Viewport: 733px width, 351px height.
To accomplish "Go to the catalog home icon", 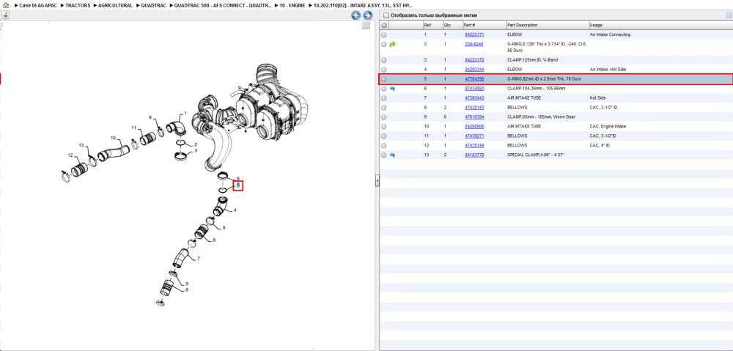I will [6, 6].
